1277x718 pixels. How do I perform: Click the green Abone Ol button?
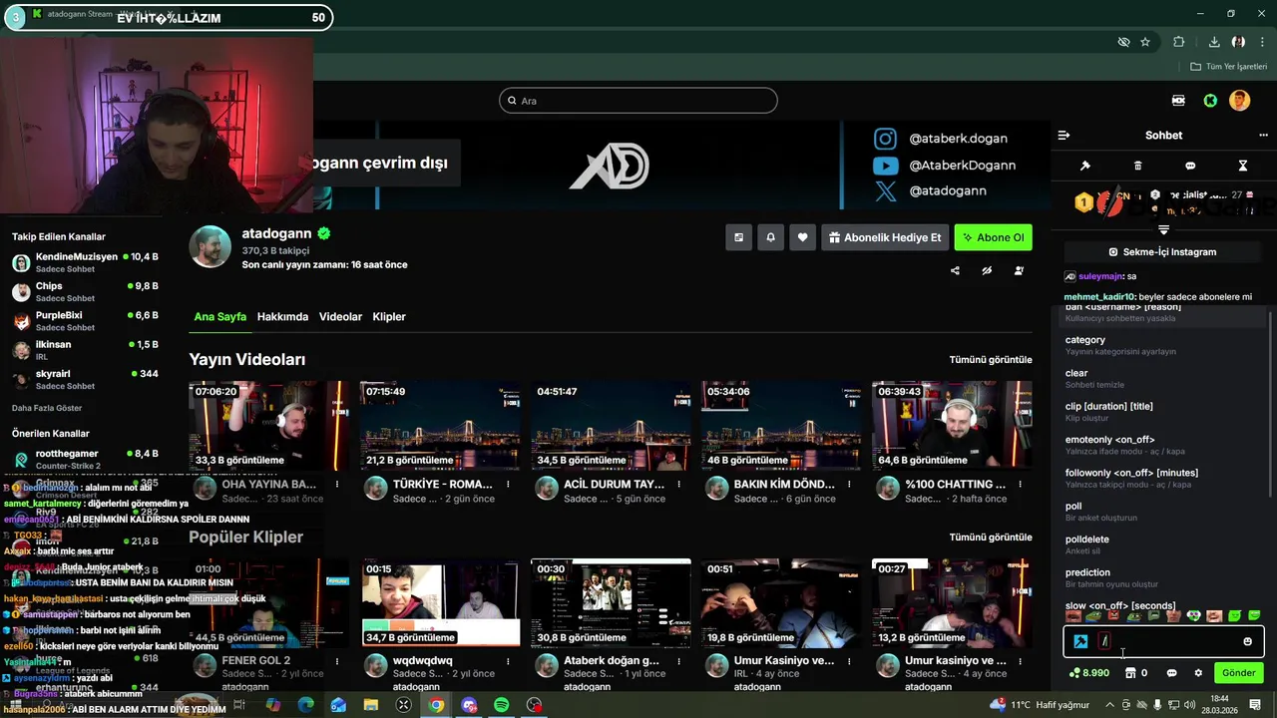coord(993,237)
